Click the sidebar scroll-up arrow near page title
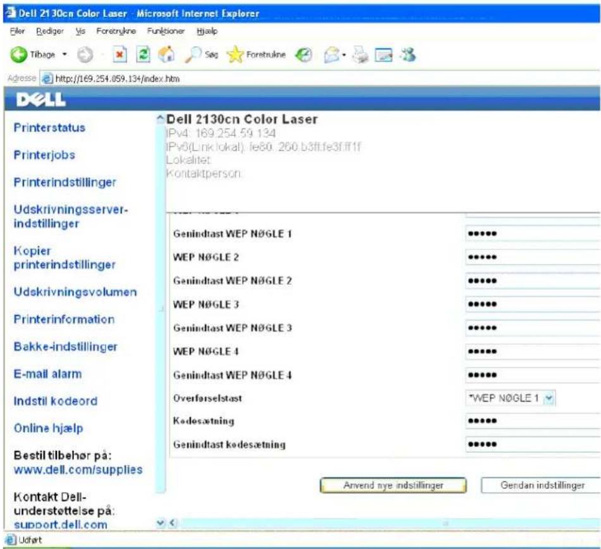The height and width of the screenshot is (549, 601). coord(161,118)
